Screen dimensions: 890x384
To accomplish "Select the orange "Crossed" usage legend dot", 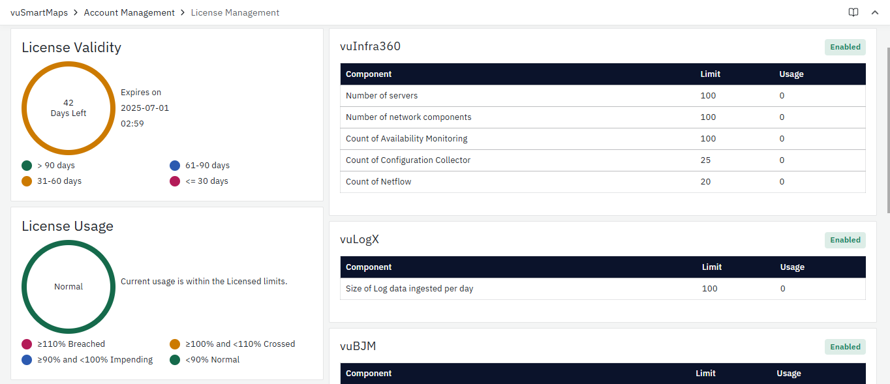I will [x=174, y=344].
